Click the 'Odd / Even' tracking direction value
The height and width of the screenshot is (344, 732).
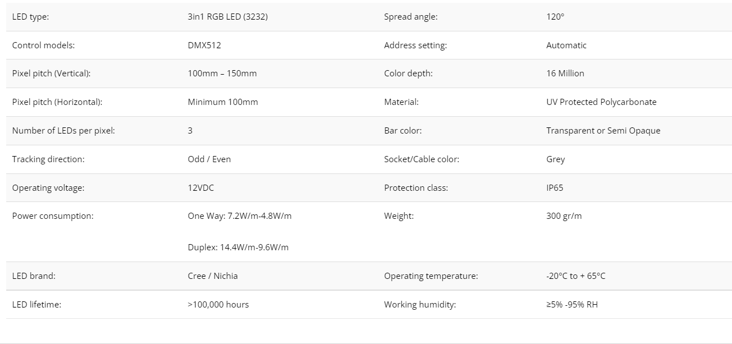click(209, 159)
